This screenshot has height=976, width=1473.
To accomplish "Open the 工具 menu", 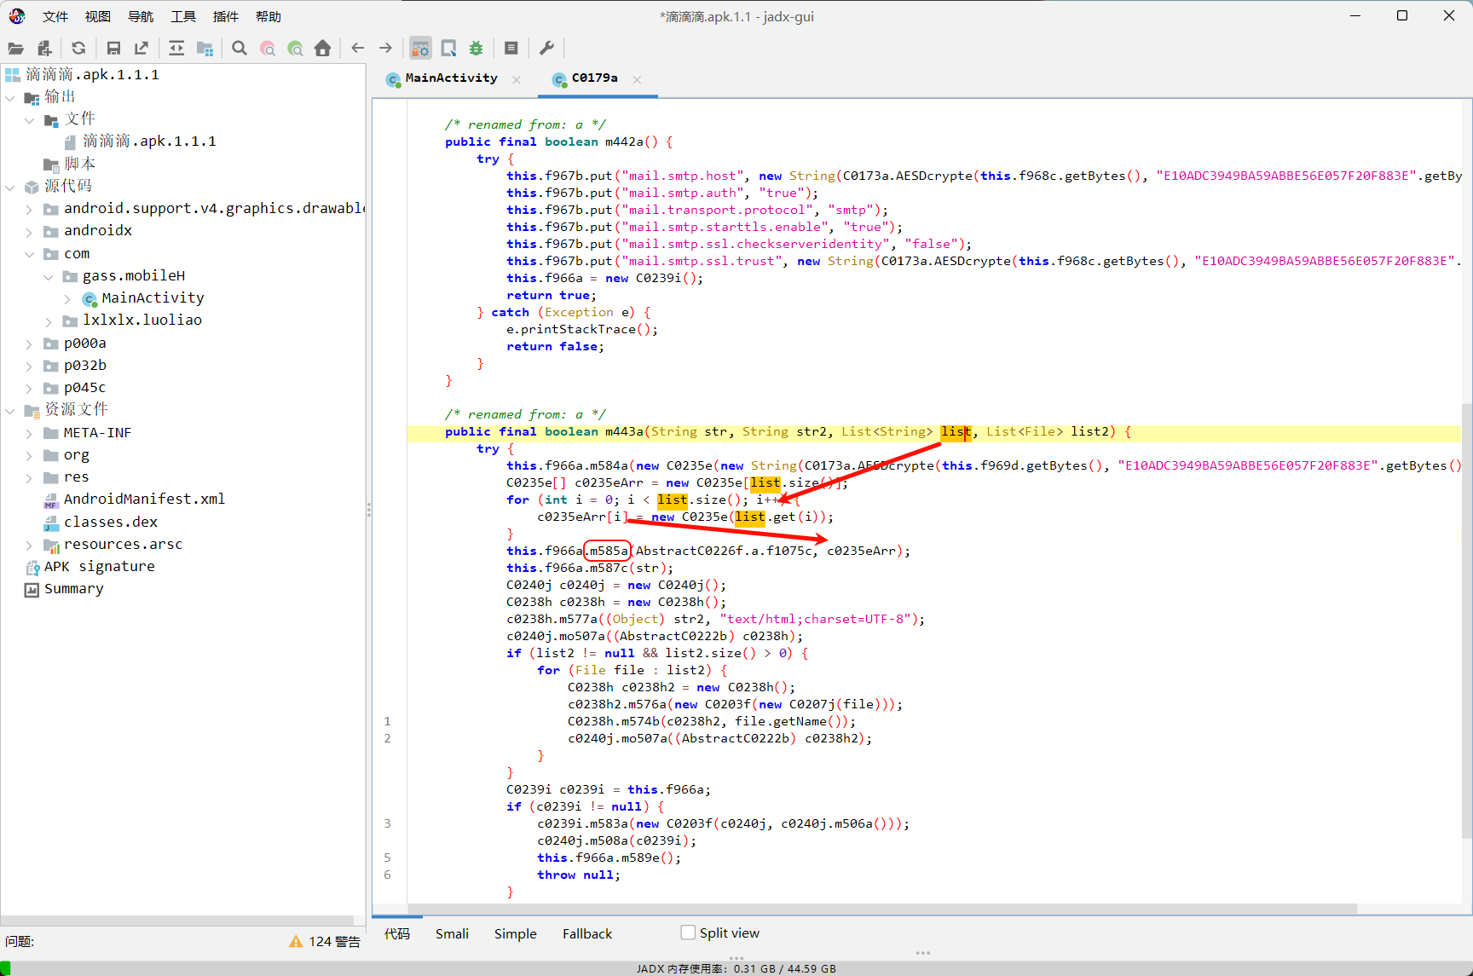I will pyautogui.click(x=183, y=16).
